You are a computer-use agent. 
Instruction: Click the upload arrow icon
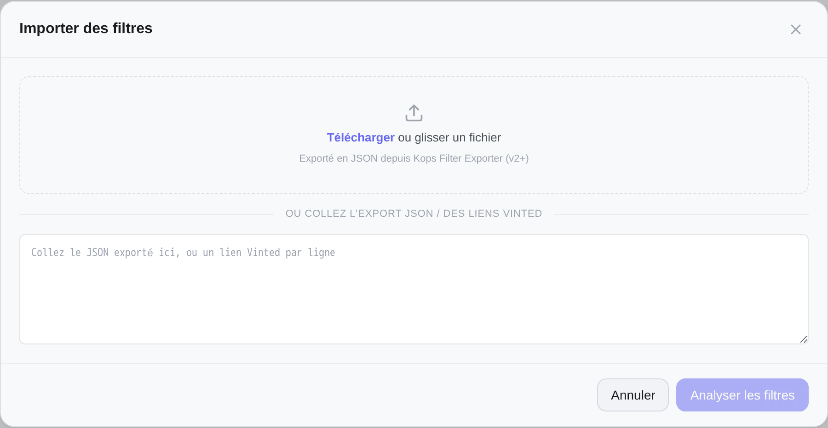click(414, 113)
